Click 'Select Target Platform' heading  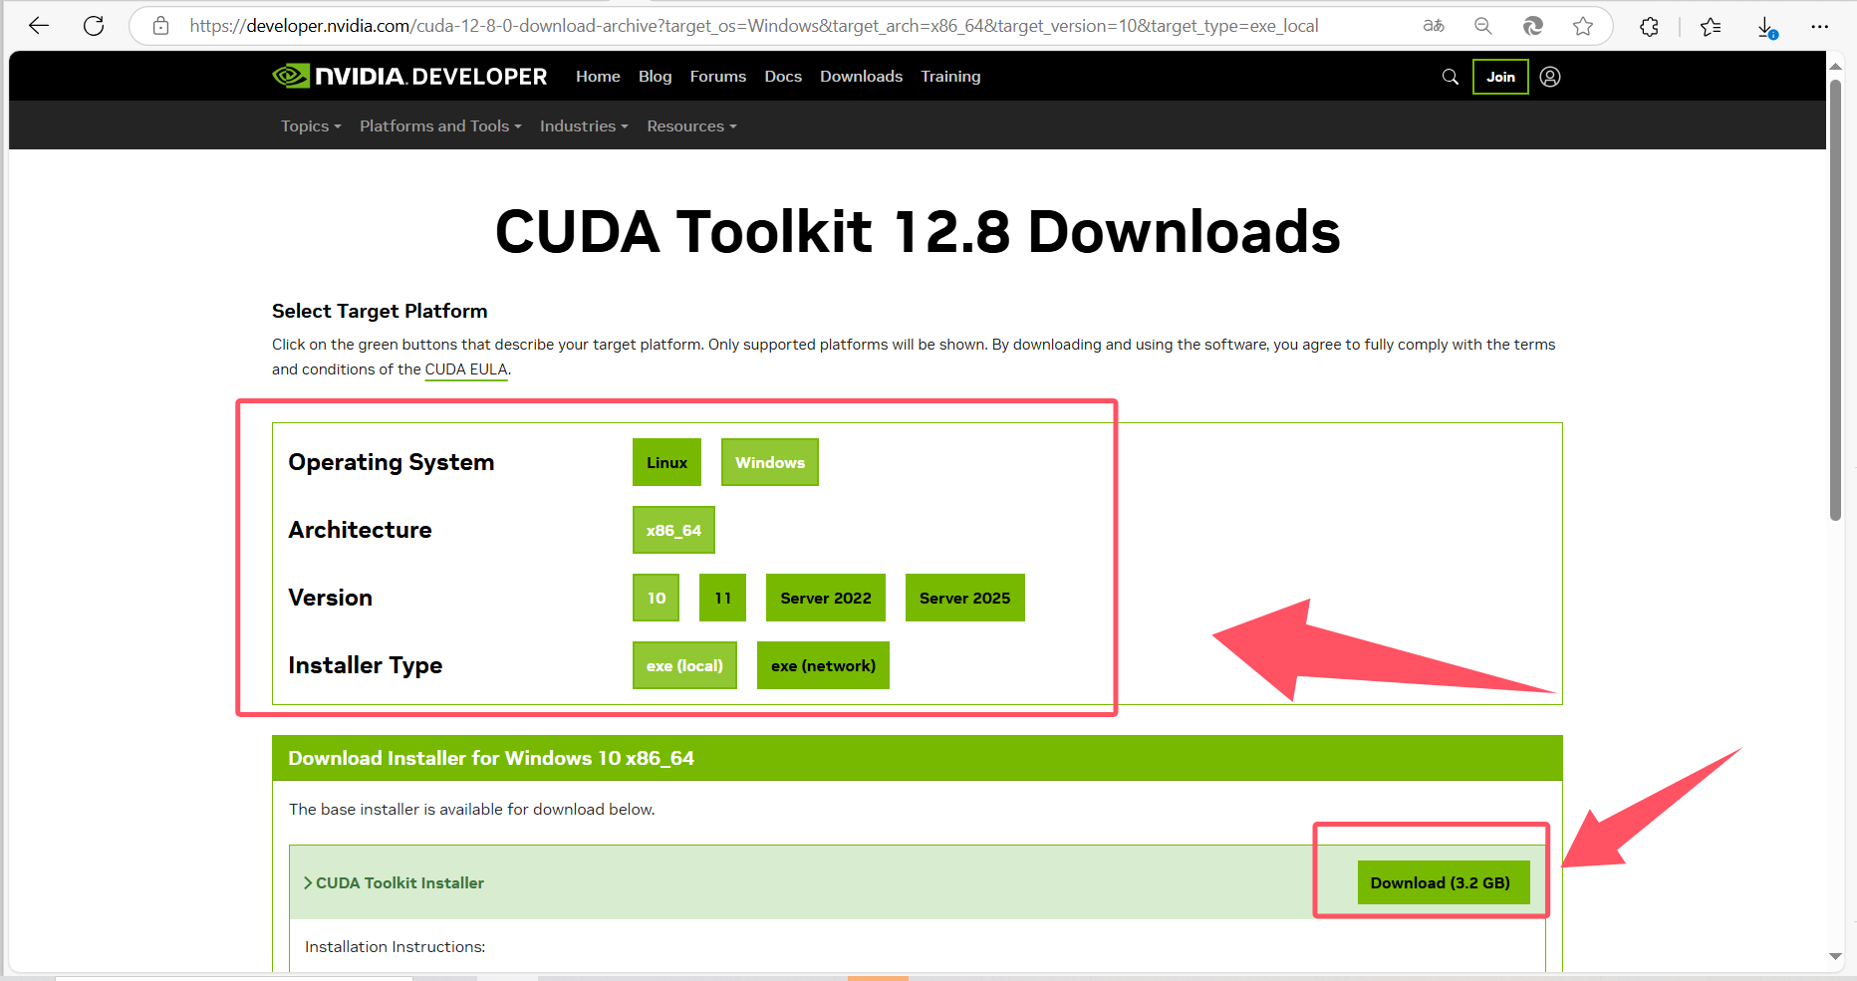pos(380,311)
